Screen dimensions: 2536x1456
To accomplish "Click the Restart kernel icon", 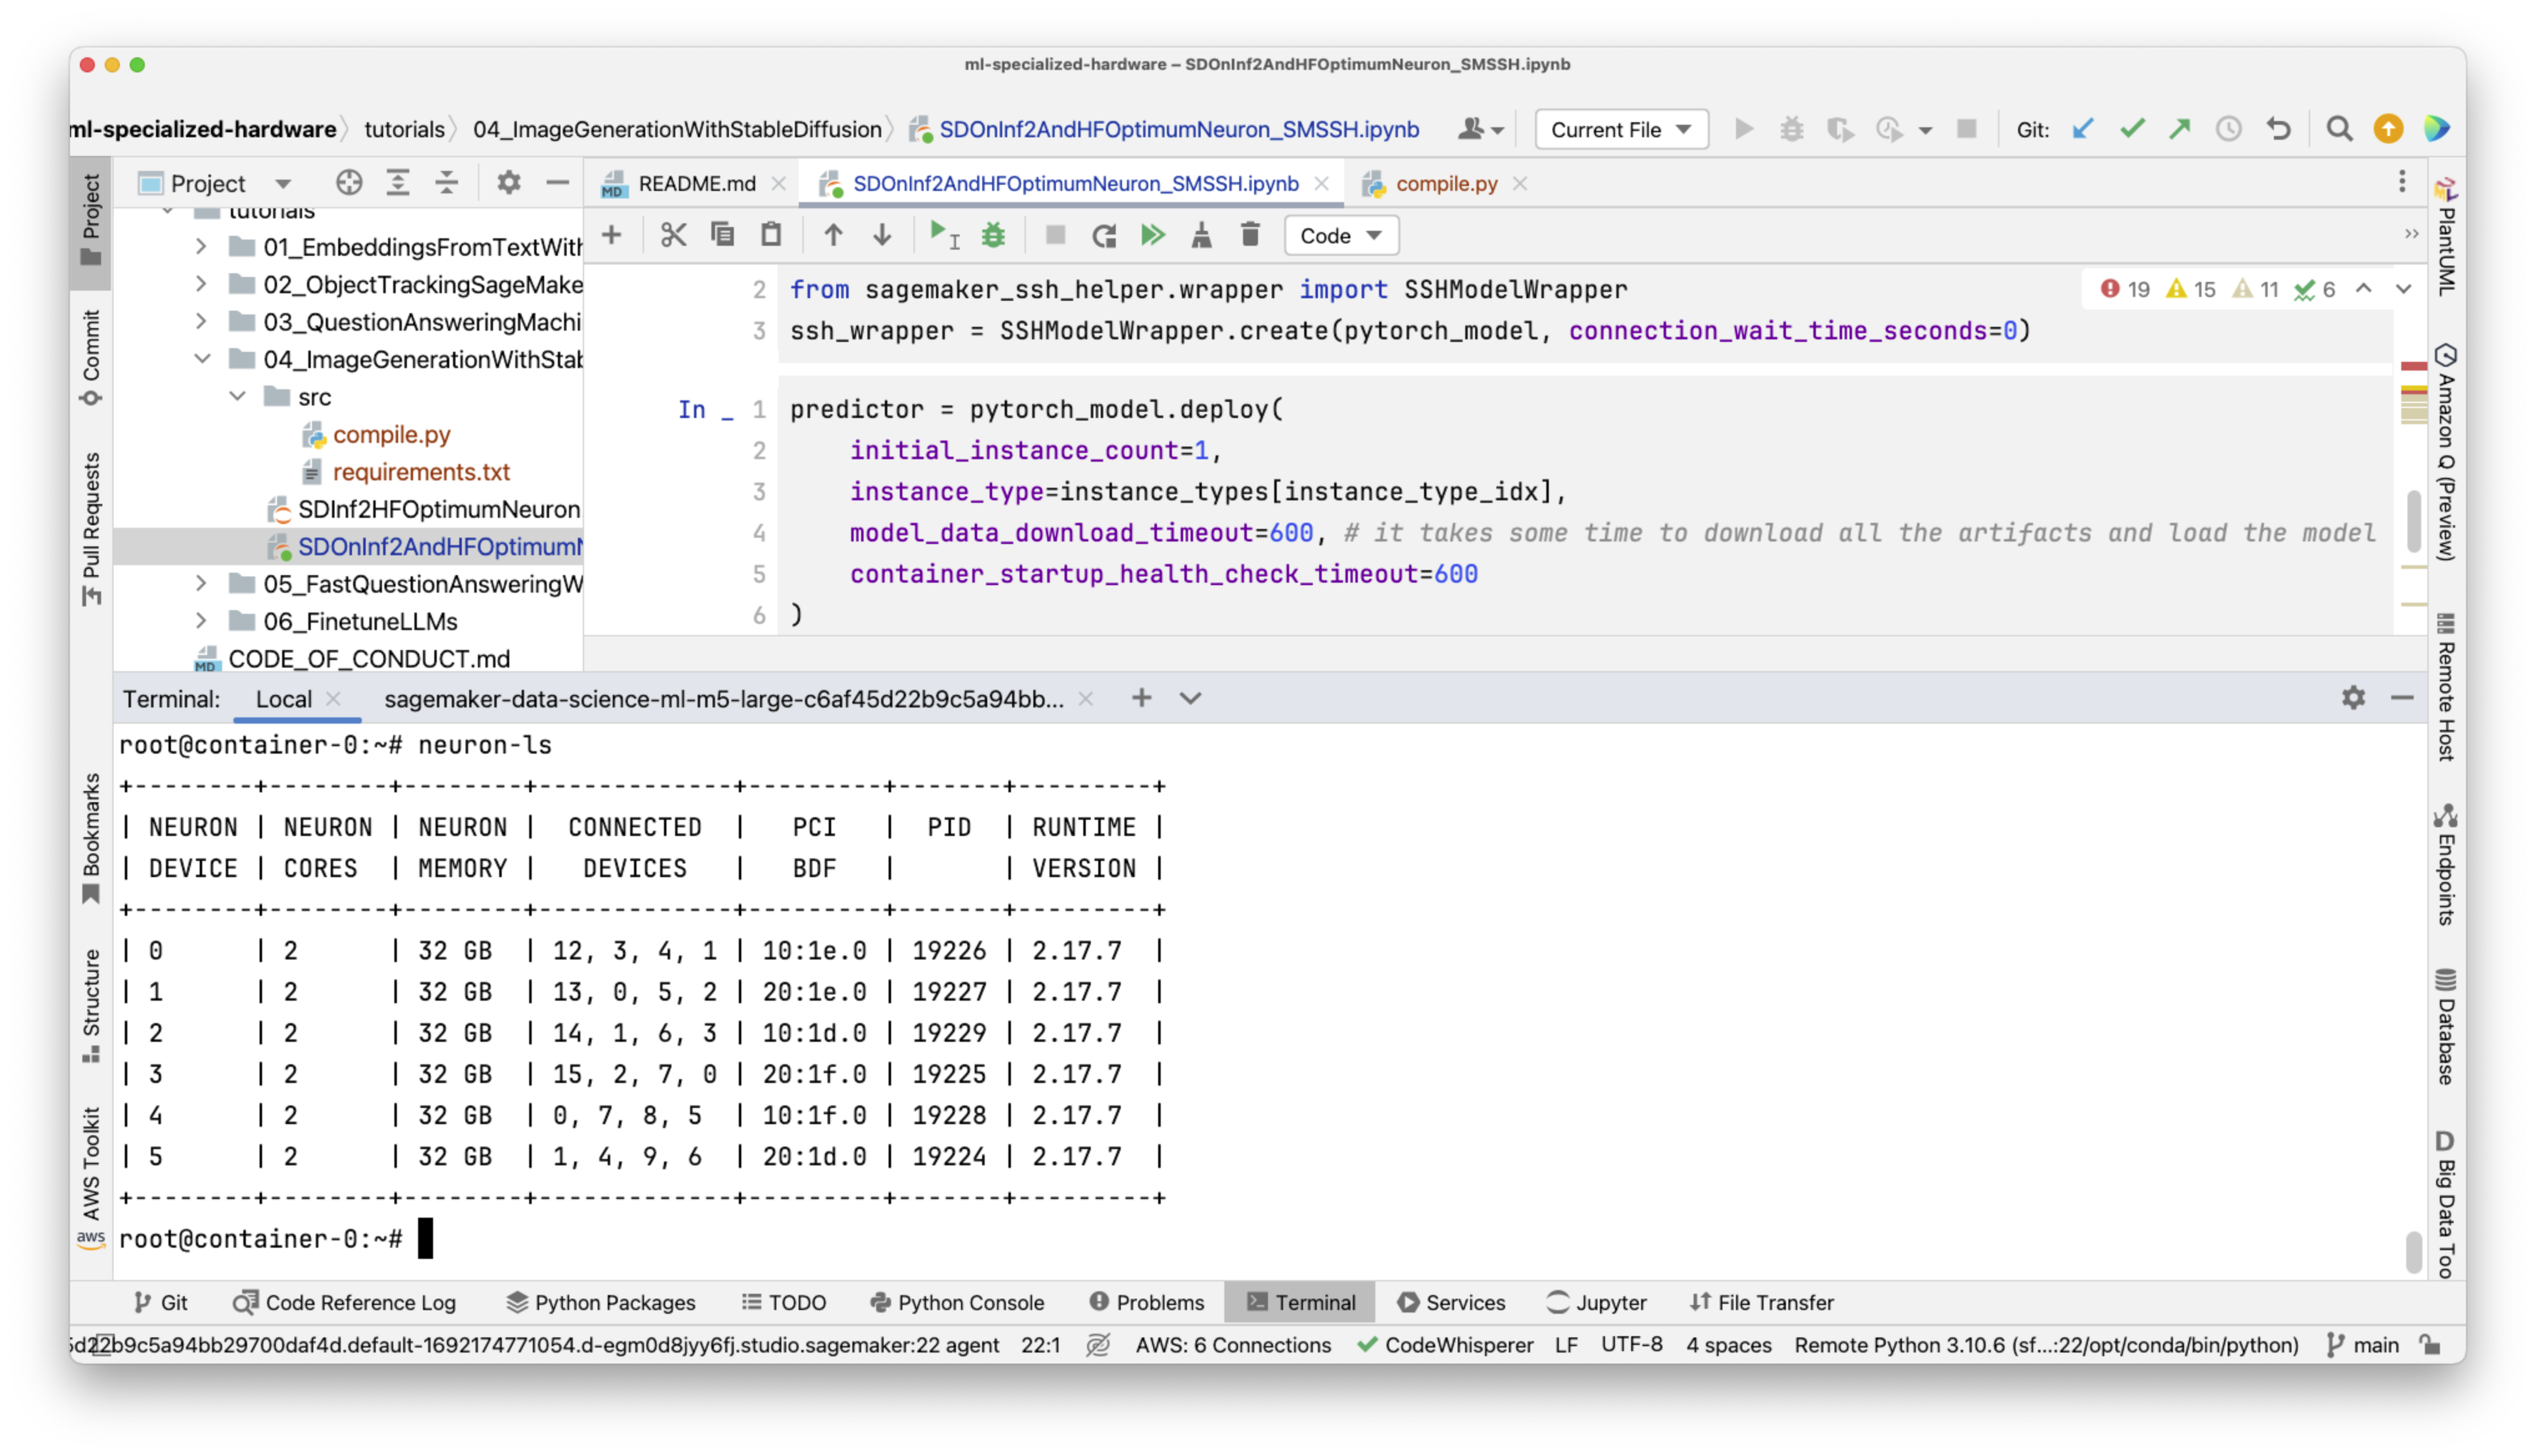I will (x=1104, y=235).
